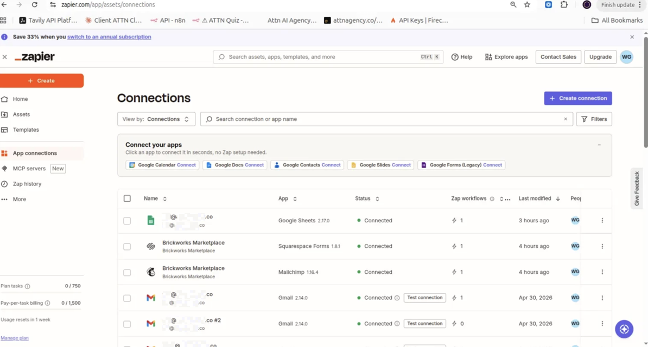Check the Squarespace Forms row checkbox
Image resolution: width=648 pixels, height=347 pixels.
tap(127, 247)
